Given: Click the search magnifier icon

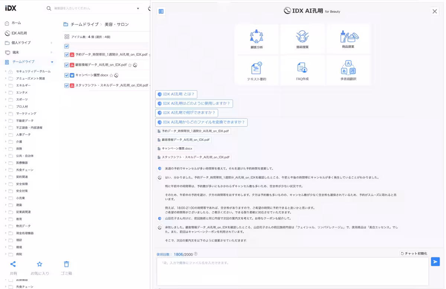Looking at the screenshot, I should click(49, 8).
